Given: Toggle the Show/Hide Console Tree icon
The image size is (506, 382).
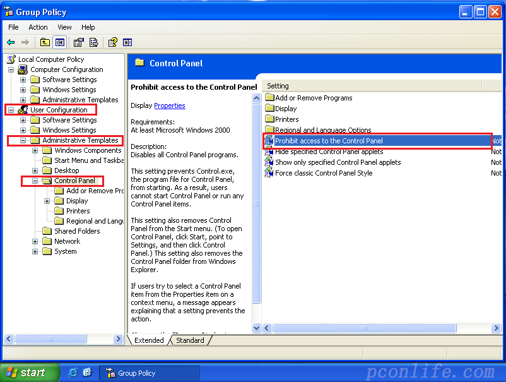Looking at the screenshot, I should (60, 42).
